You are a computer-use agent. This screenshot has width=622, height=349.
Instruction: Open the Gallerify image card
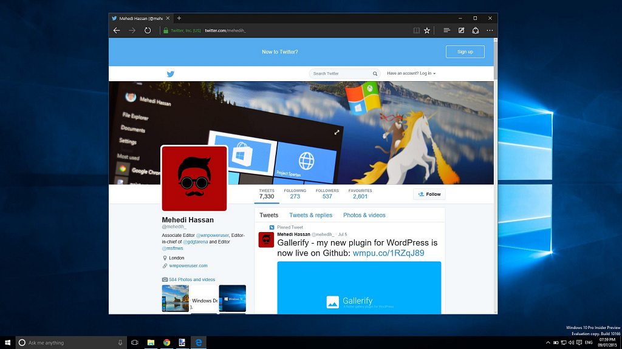(359, 288)
